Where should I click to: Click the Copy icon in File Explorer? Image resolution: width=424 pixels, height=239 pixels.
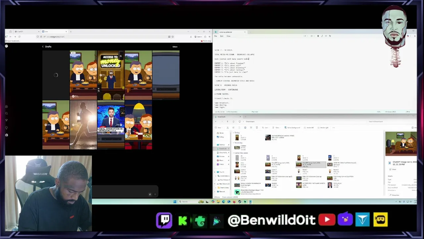(x=233, y=127)
